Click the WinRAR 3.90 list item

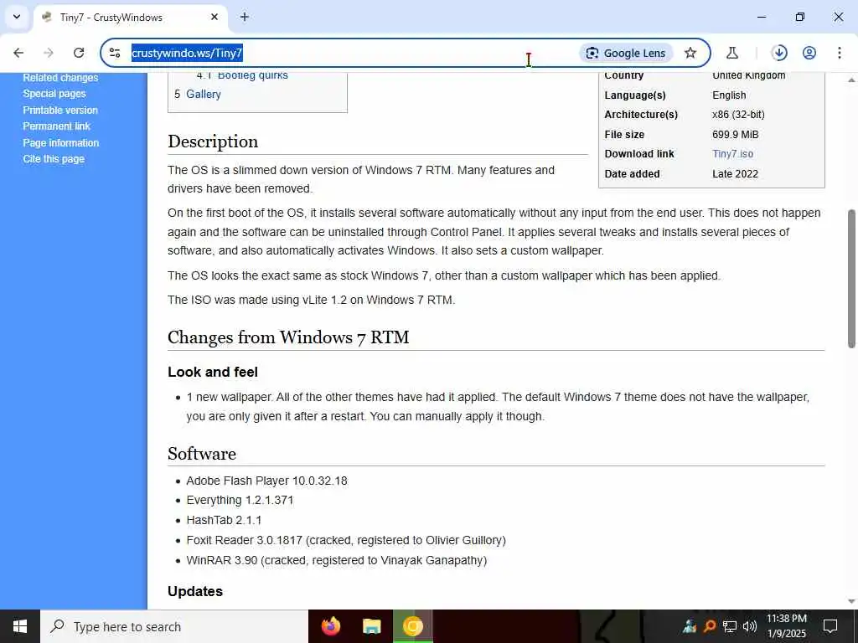tap(337, 560)
